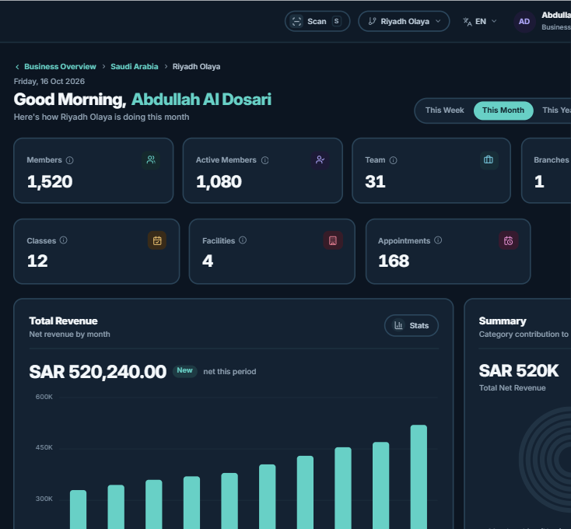
Task: Click the SAR 520,240.00 revenue figure
Action: pyautogui.click(x=97, y=372)
